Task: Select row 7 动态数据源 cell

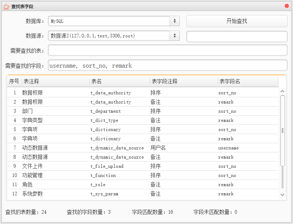Action: click(x=35, y=148)
